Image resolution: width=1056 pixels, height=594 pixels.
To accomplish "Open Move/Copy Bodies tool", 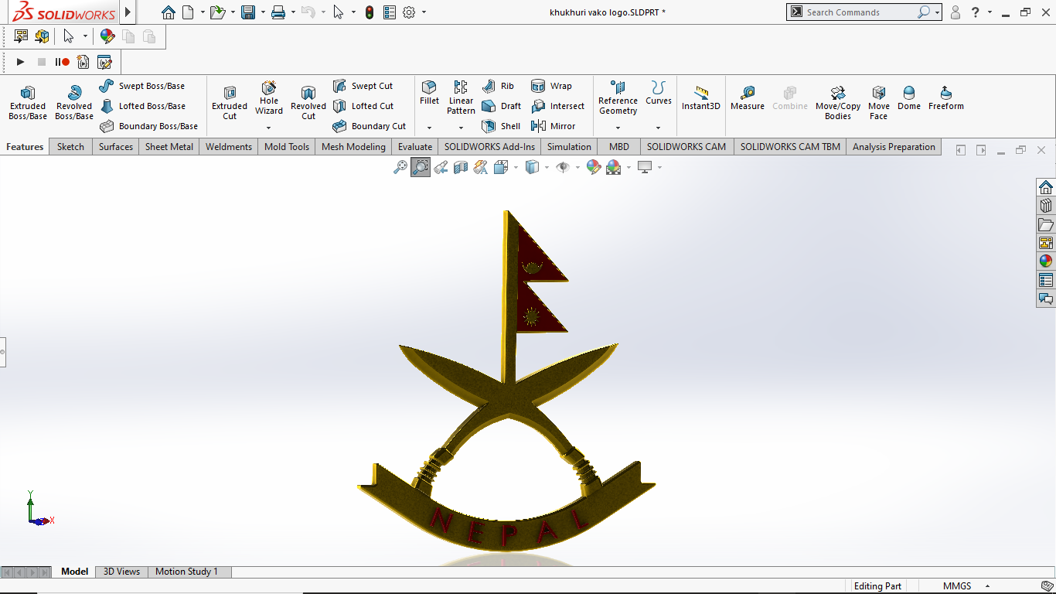I will pyautogui.click(x=838, y=103).
